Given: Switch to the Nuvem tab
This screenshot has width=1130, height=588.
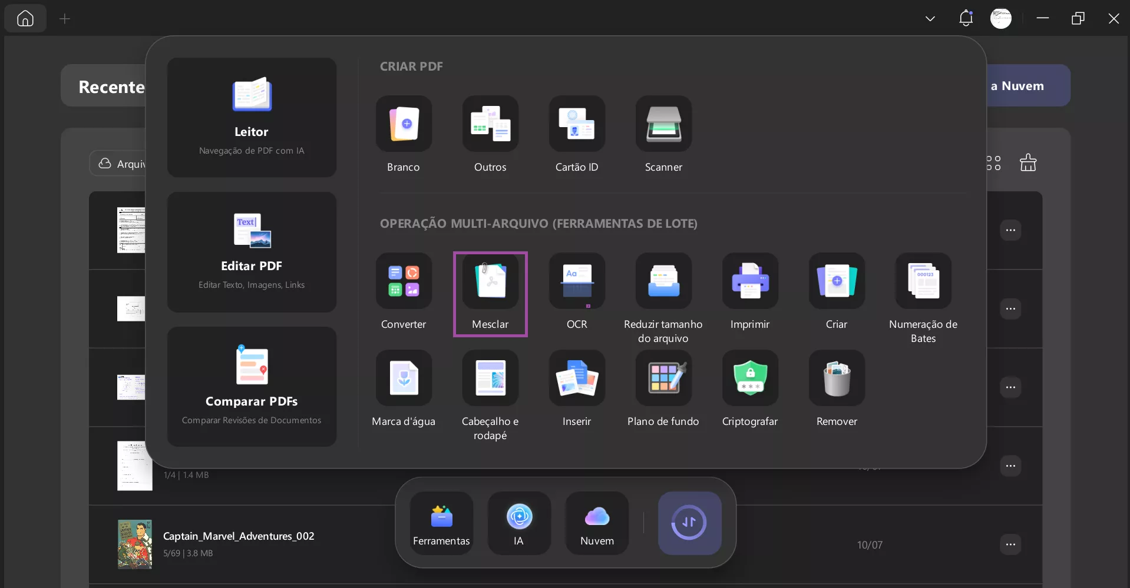Looking at the screenshot, I should click(597, 523).
